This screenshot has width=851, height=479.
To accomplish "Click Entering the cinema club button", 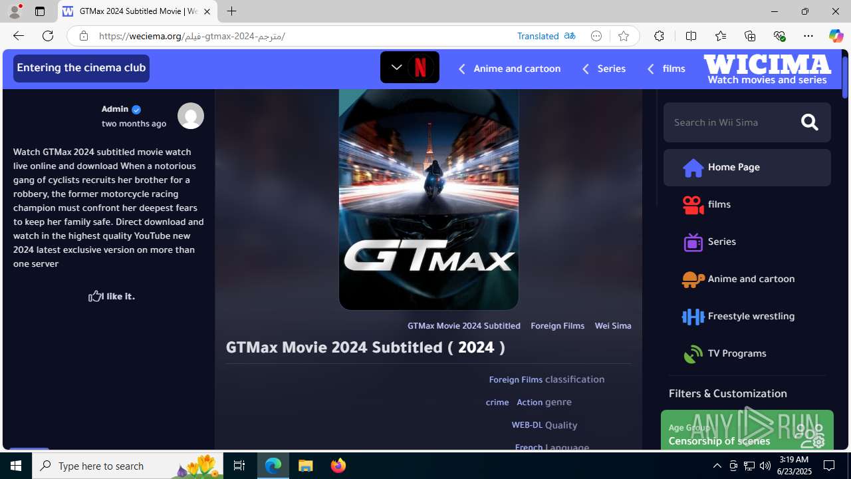I will 81,68.
